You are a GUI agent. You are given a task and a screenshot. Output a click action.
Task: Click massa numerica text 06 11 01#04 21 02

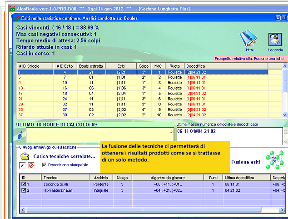pyautogui.click(x=197, y=131)
